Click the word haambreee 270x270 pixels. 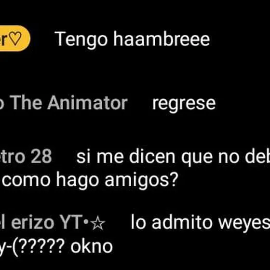pos(162,39)
